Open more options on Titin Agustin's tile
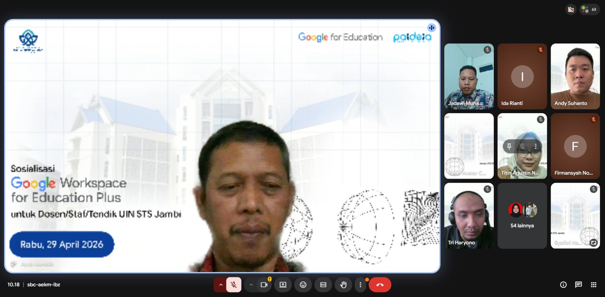This screenshot has height=297, width=605. (x=535, y=146)
